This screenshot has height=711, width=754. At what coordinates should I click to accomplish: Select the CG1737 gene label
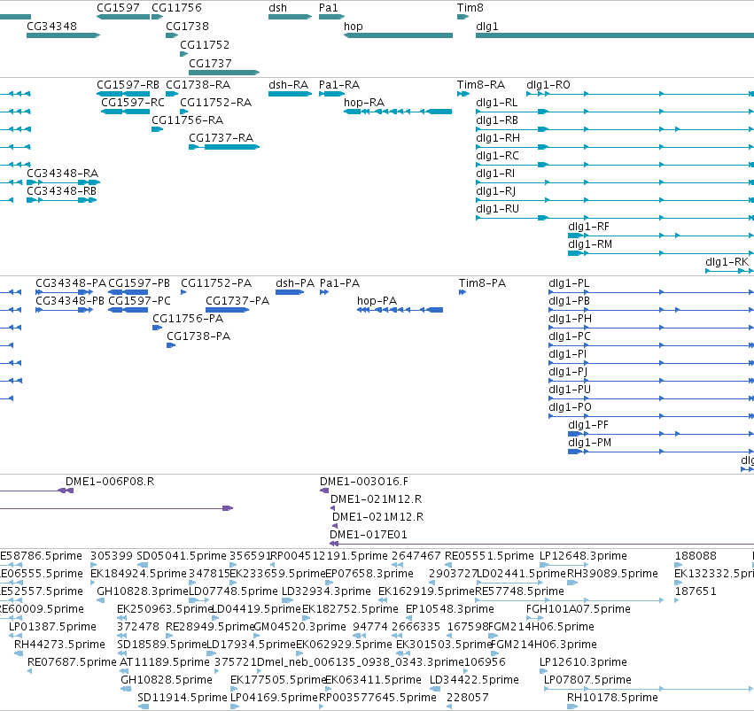coord(210,64)
